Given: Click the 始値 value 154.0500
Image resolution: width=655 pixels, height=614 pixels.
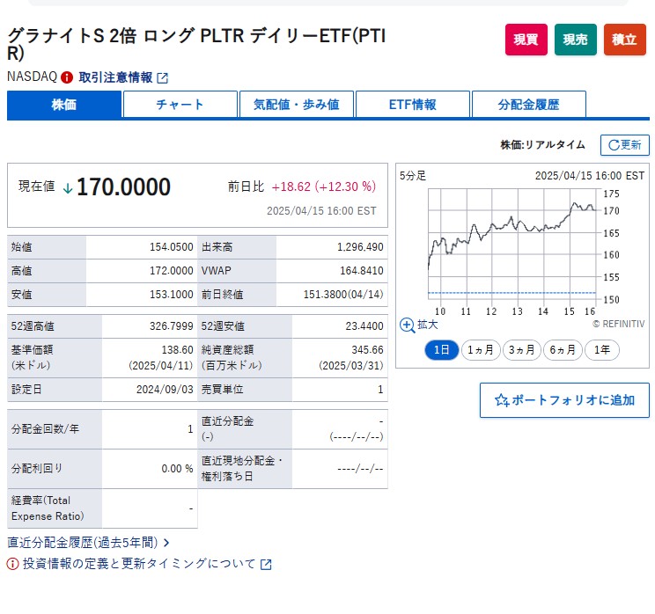Looking at the screenshot, I should (172, 247).
